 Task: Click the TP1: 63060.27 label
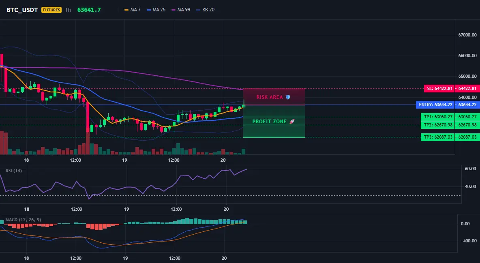click(437, 117)
